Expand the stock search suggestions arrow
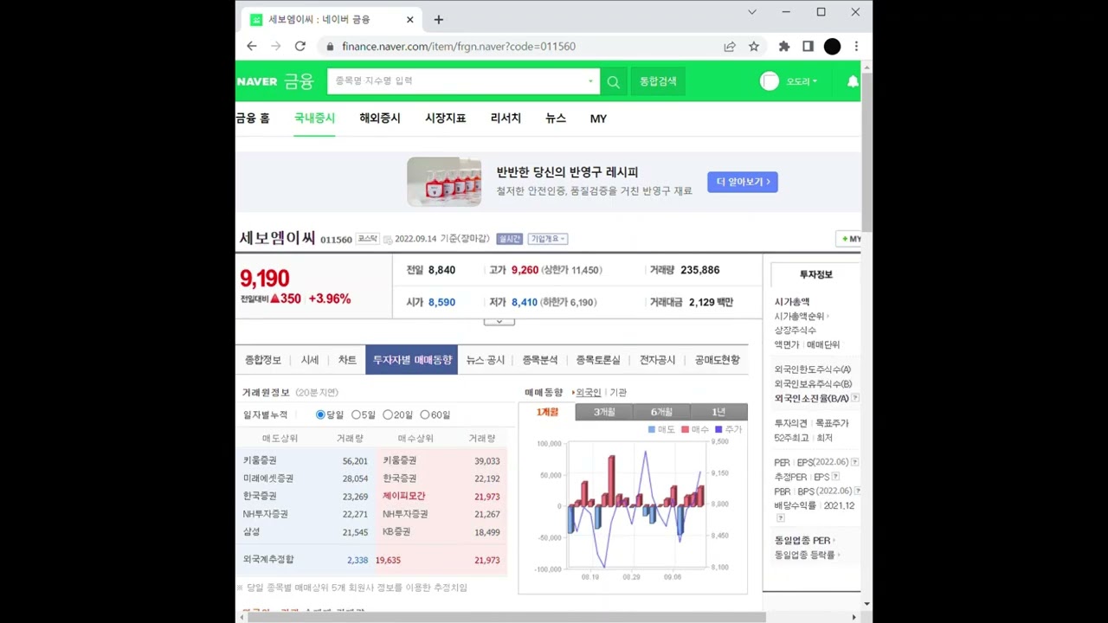Image resolution: width=1108 pixels, height=623 pixels. click(590, 81)
